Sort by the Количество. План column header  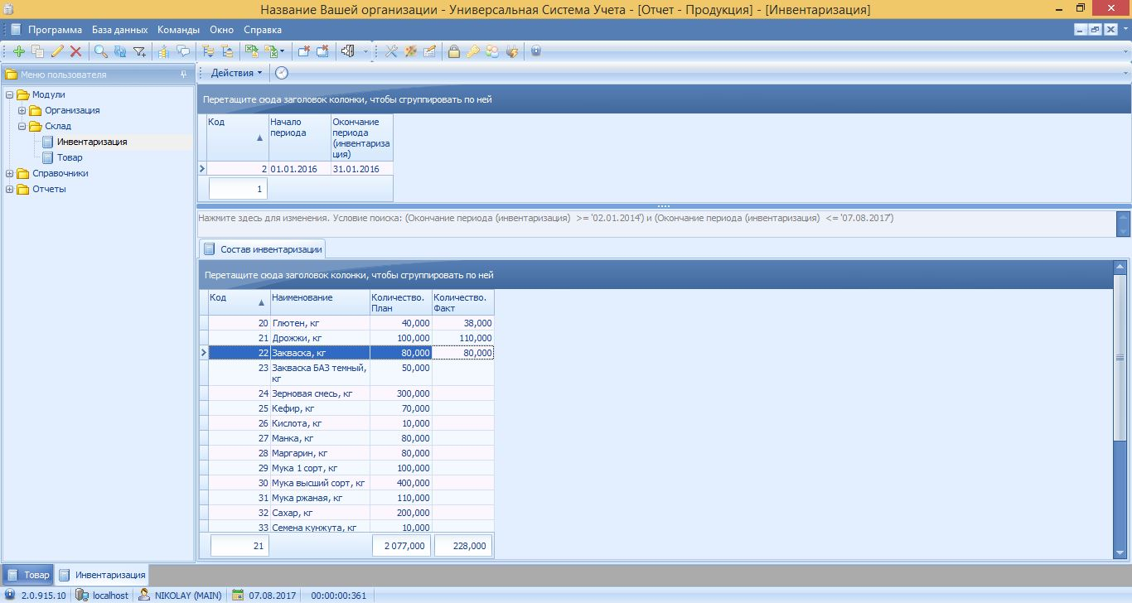(x=400, y=302)
